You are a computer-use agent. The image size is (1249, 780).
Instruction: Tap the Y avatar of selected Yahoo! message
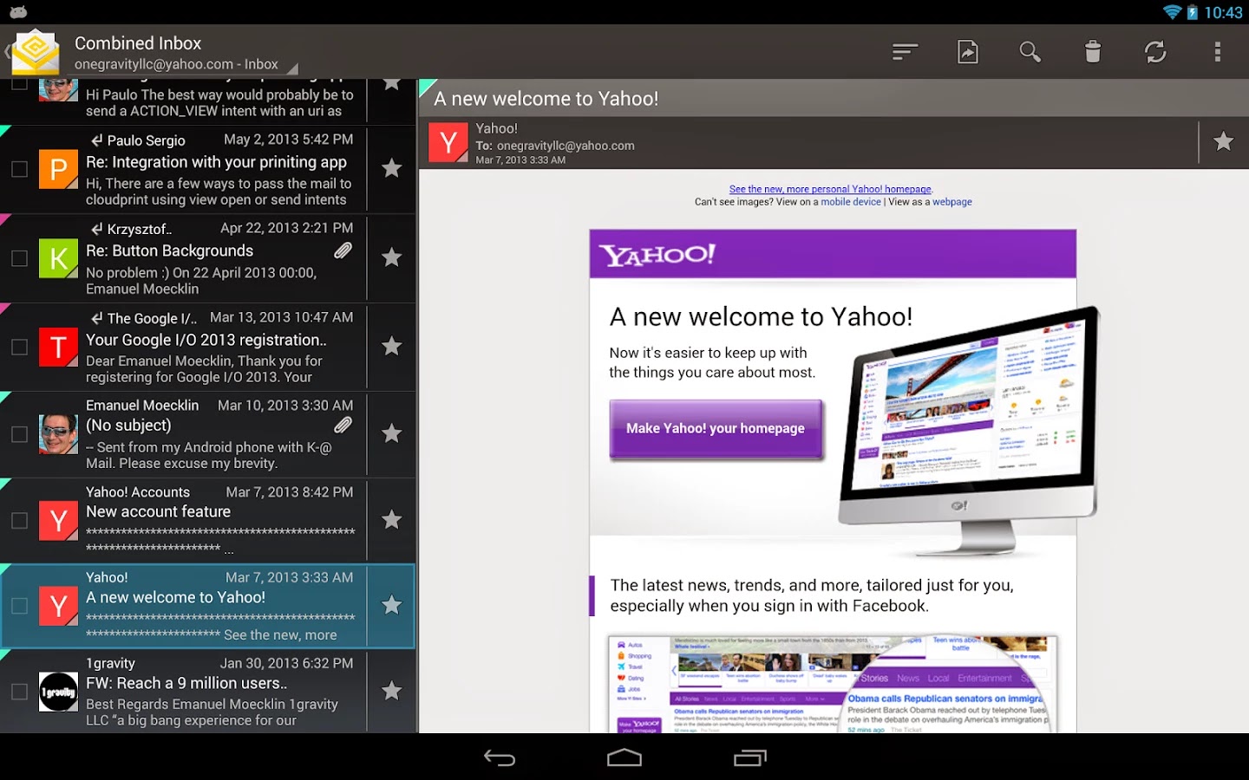pyautogui.click(x=58, y=606)
